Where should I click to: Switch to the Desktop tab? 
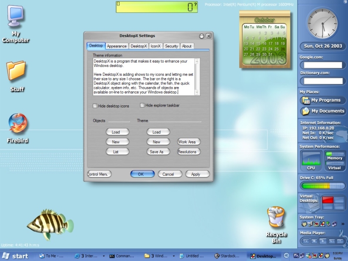tap(96, 46)
